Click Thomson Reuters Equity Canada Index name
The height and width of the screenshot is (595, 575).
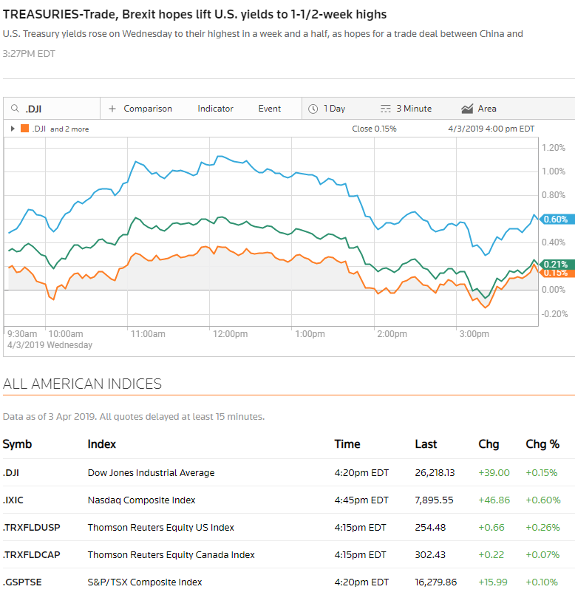[x=171, y=555]
